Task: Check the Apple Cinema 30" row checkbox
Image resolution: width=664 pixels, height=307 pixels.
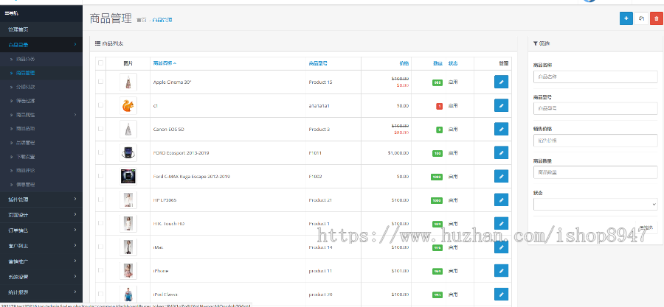Action: 100,82
